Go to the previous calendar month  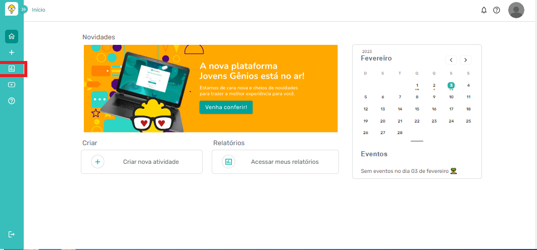point(452,60)
